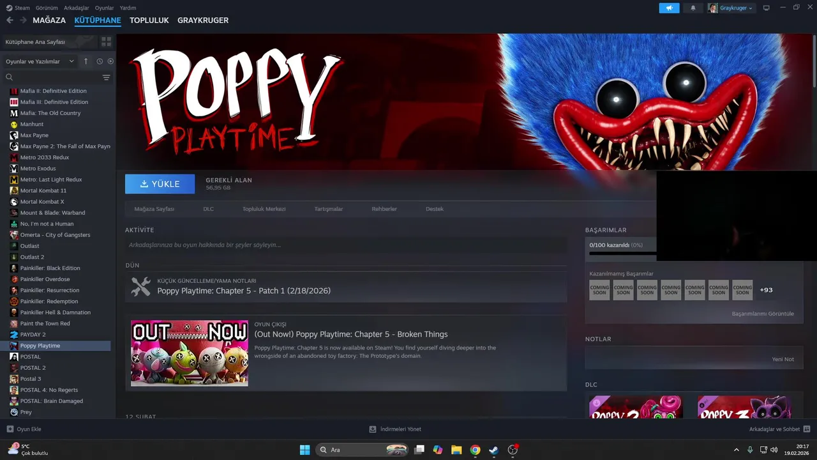Viewport: 817px width, 460px height.
Task: Open the Görünüm menu
Action: 47,8
